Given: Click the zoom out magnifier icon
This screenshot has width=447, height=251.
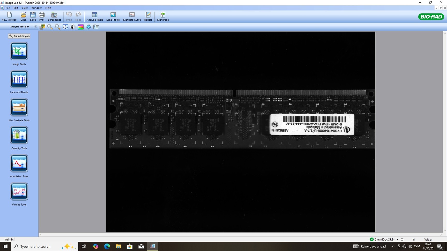Looking at the screenshot, I should (58, 27).
